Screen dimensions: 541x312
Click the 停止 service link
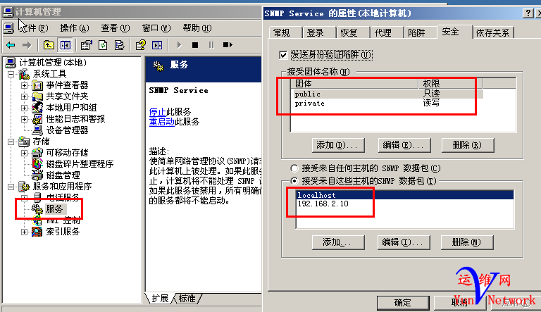tap(157, 112)
